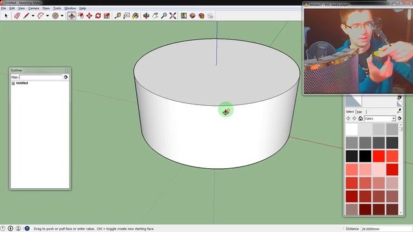Select the Untitled item in Outliner
This screenshot has width=413, height=232.
click(22, 83)
